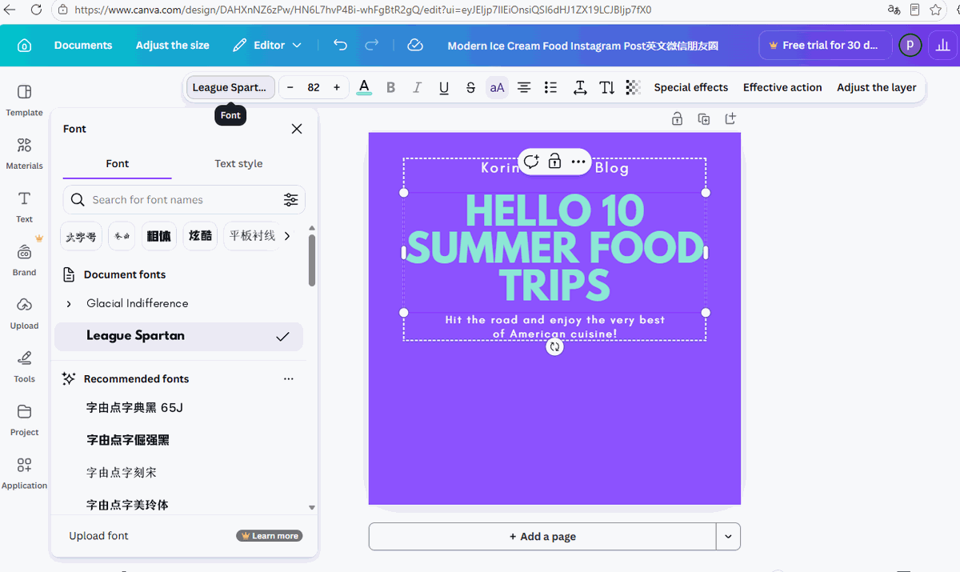Click the font list scrollbar
The height and width of the screenshot is (572, 960).
312,260
